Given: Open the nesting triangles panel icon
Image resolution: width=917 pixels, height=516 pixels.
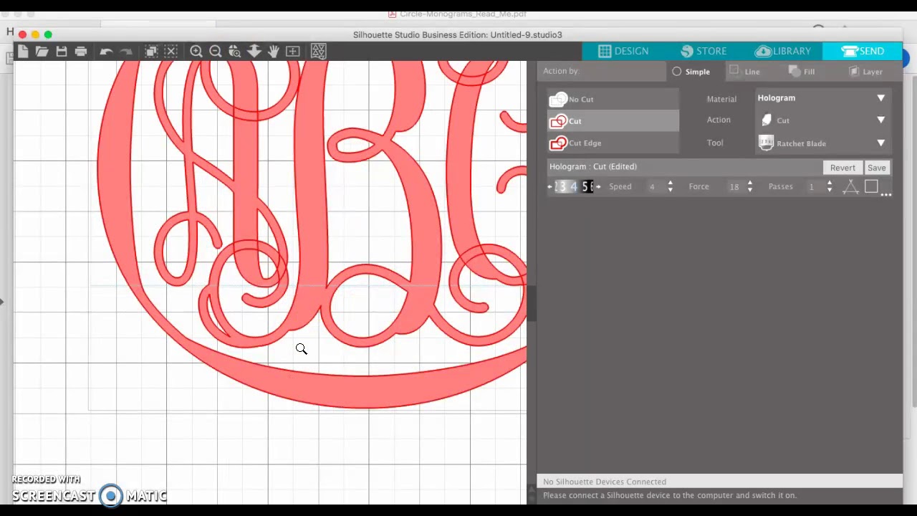Looking at the screenshot, I should (318, 51).
